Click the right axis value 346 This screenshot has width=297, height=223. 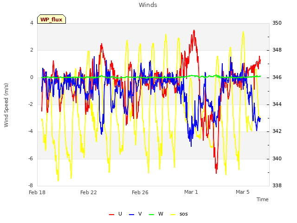tap(277, 77)
